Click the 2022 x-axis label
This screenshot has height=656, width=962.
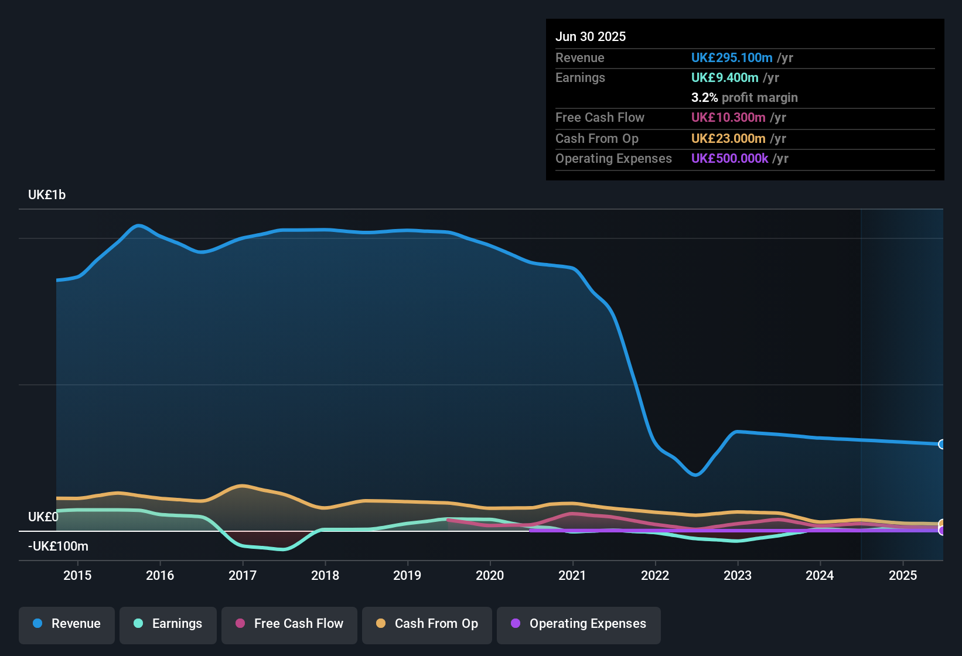pos(655,575)
